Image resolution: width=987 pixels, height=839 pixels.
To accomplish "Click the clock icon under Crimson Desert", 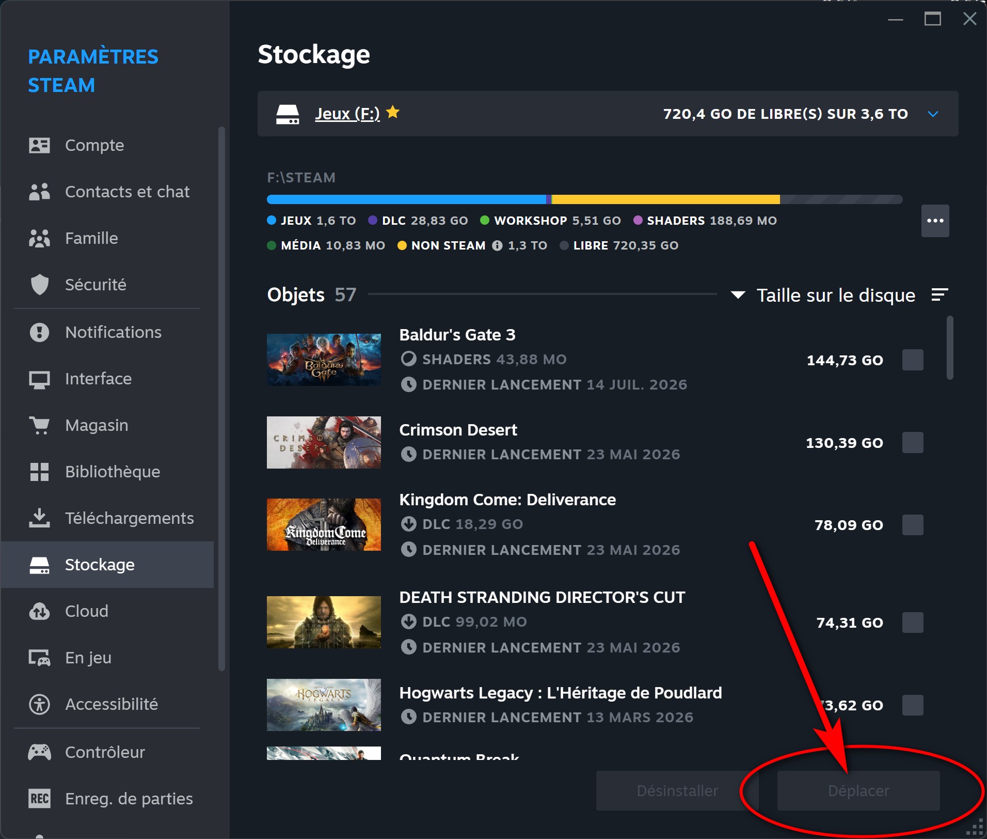I will pyautogui.click(x=409, y=455).
